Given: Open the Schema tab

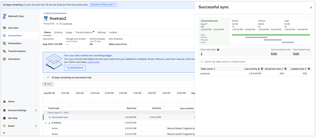Looking at the screenshot, I should tap(58, 32).
